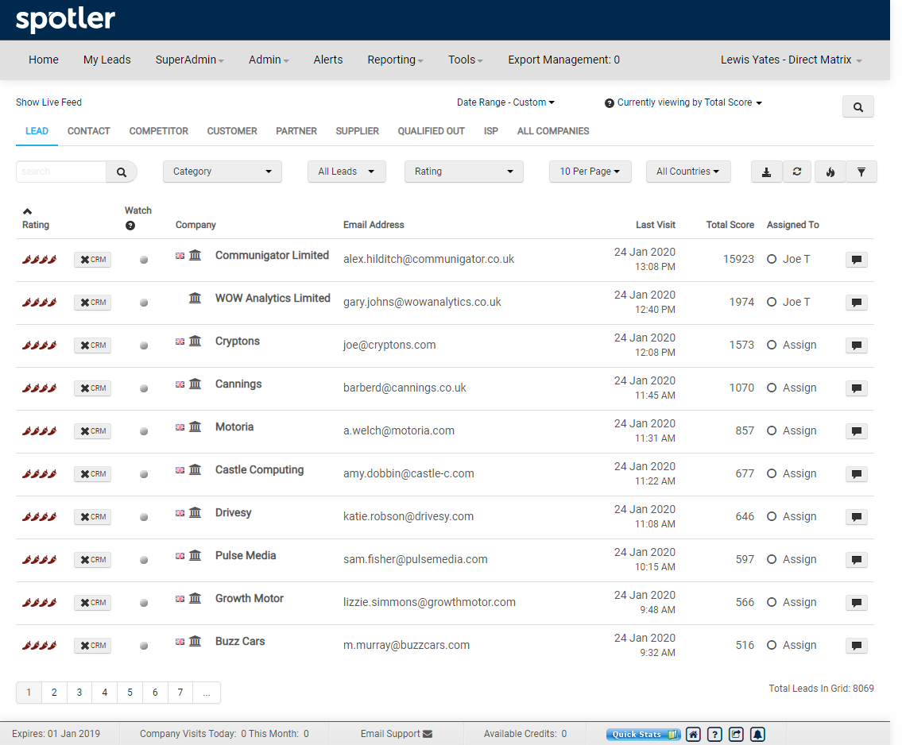Click the home icon in the footer

click(693, 734)
